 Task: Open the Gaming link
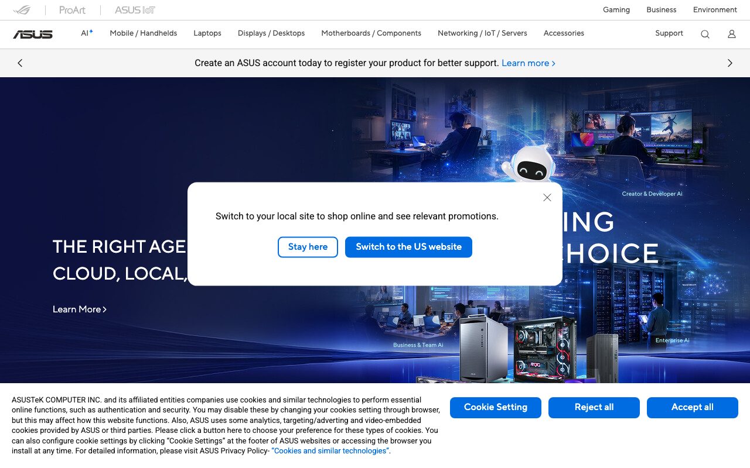(616, 10)
